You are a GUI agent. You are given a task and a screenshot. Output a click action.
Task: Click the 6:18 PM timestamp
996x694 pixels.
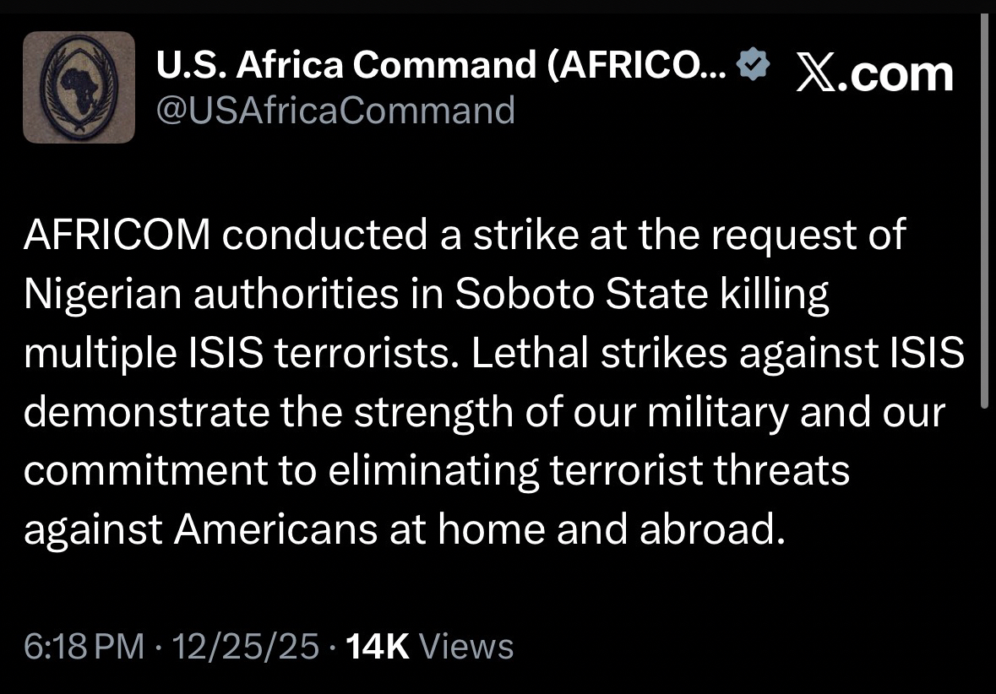84,647
